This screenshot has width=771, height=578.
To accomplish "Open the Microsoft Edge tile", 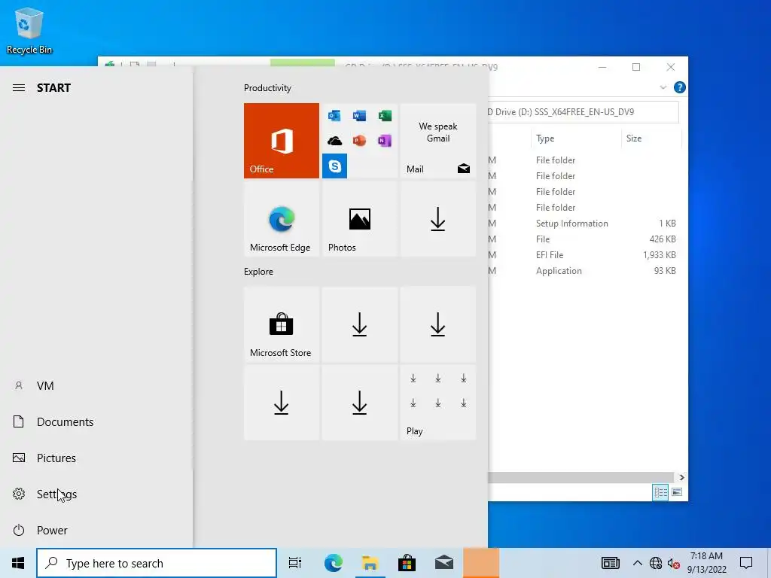I will click(x=282, y=219).
